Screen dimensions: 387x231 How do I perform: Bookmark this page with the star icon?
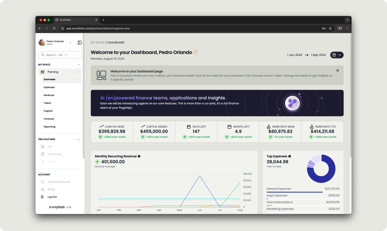click(x=330, y=28)
